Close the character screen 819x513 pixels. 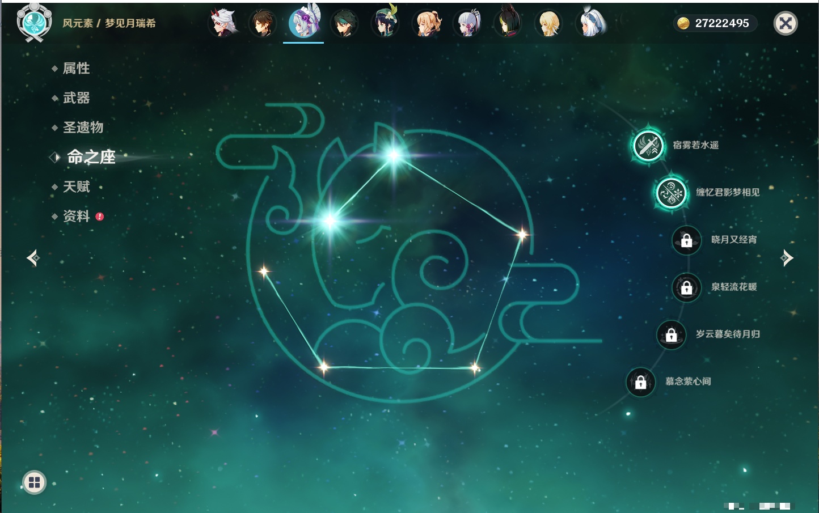pyautogui.click(x=786, y=23)
